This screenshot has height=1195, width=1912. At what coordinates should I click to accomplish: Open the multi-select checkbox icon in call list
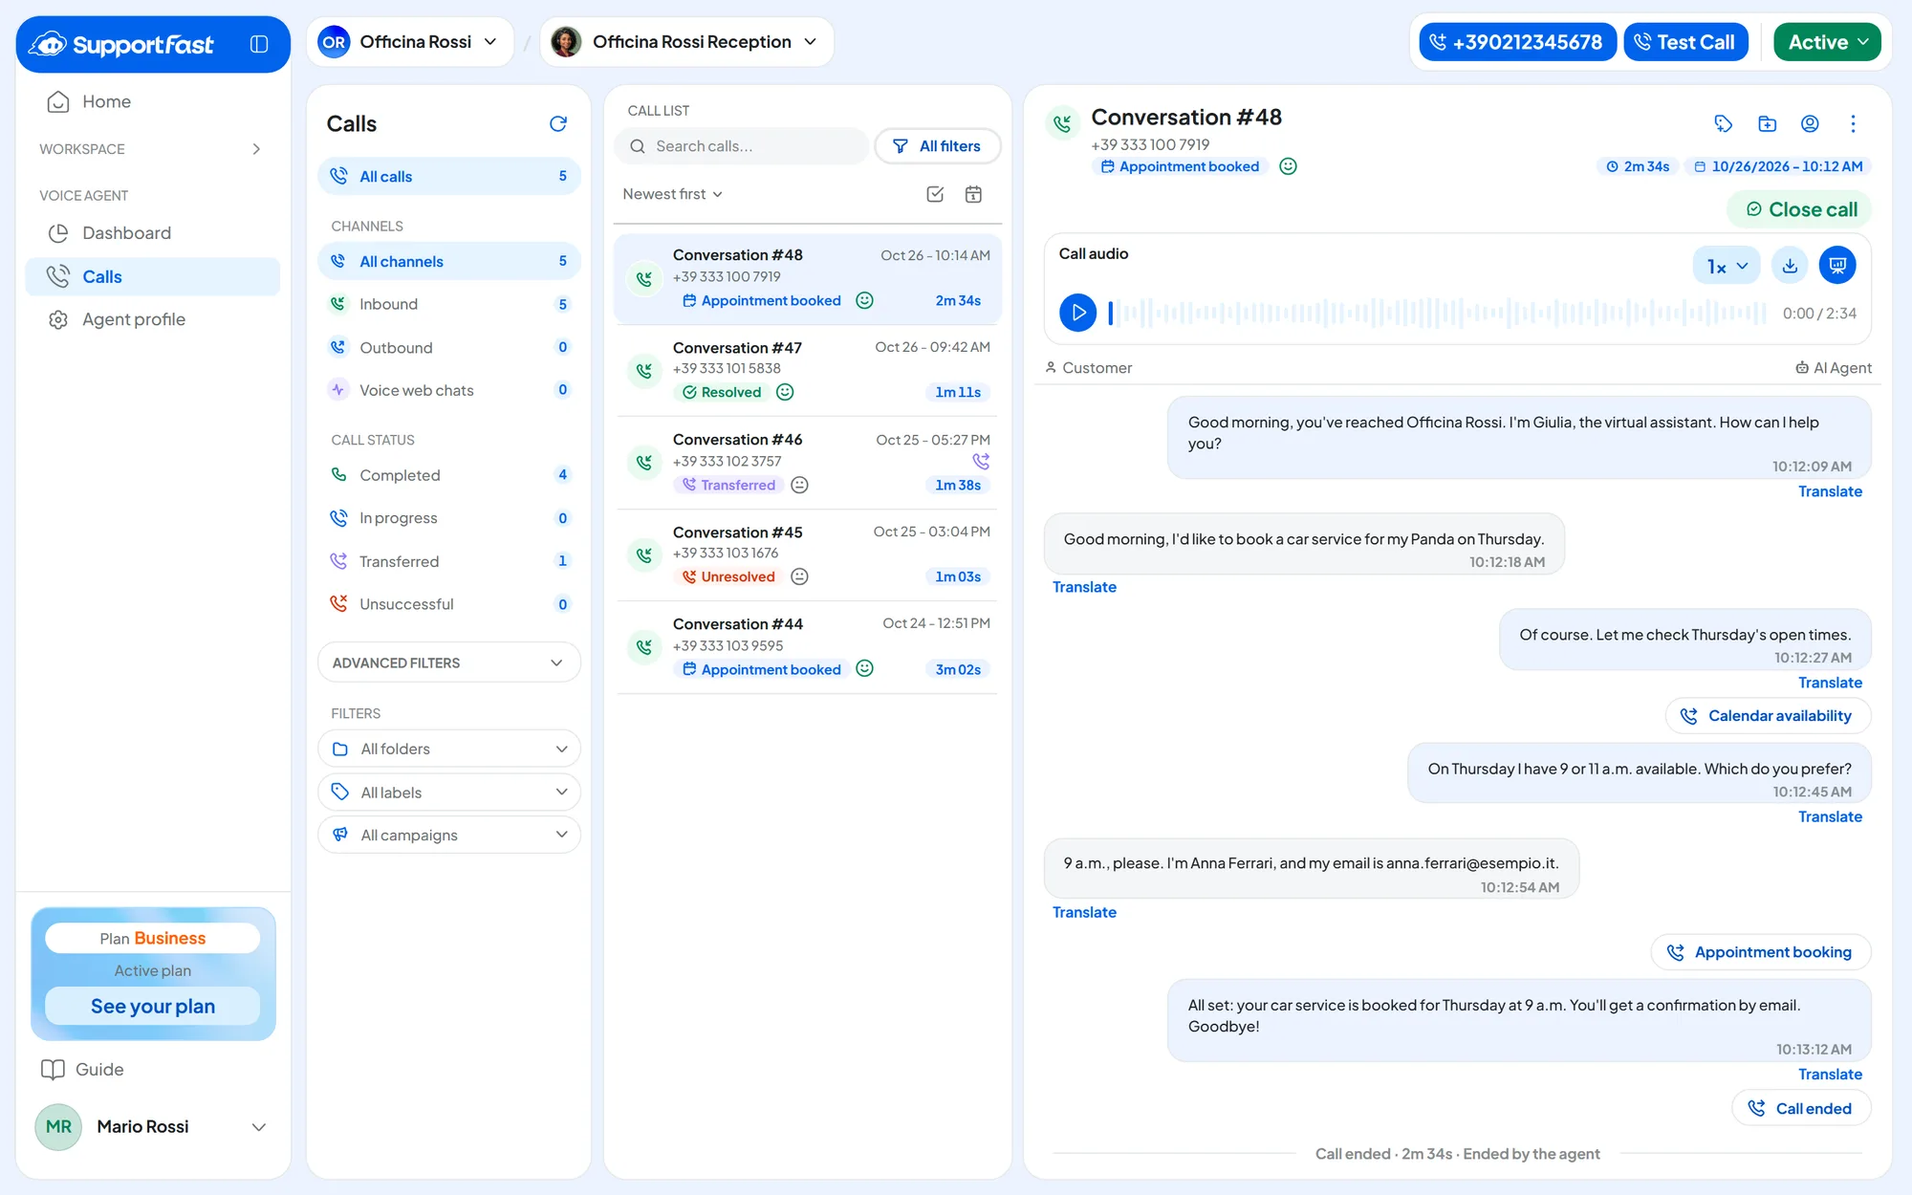(935, 194)
